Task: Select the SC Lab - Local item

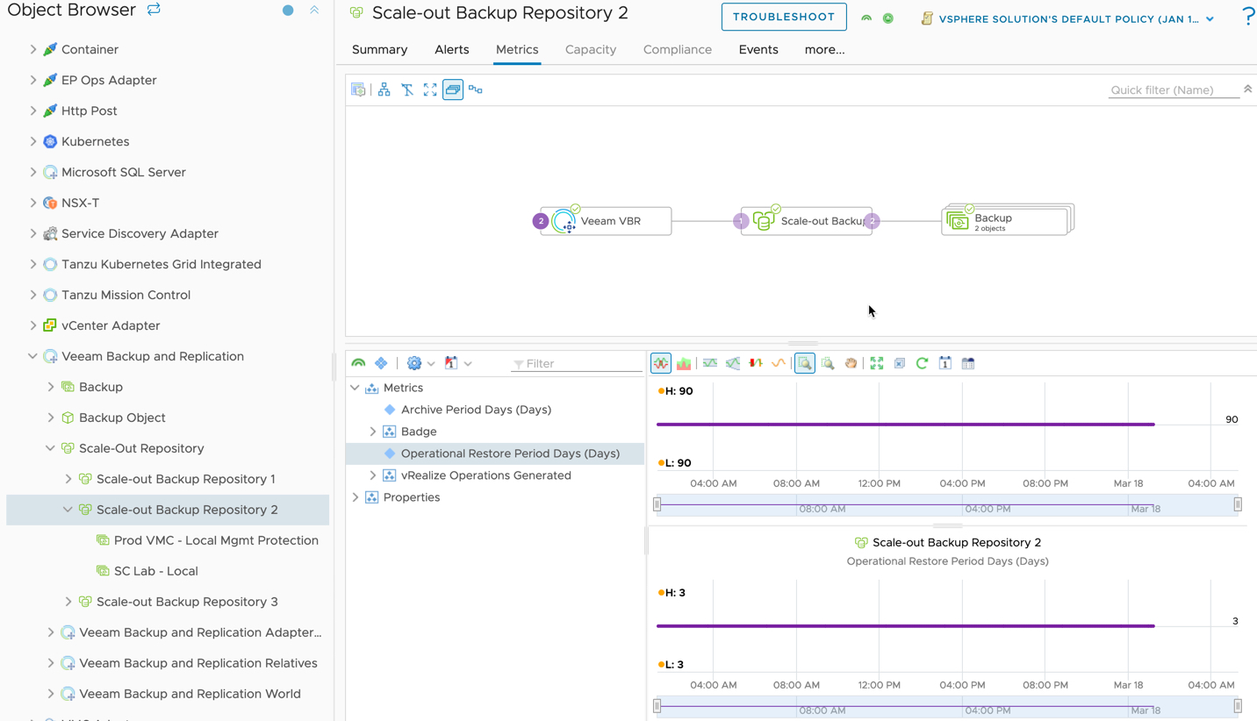Action: 156,571
